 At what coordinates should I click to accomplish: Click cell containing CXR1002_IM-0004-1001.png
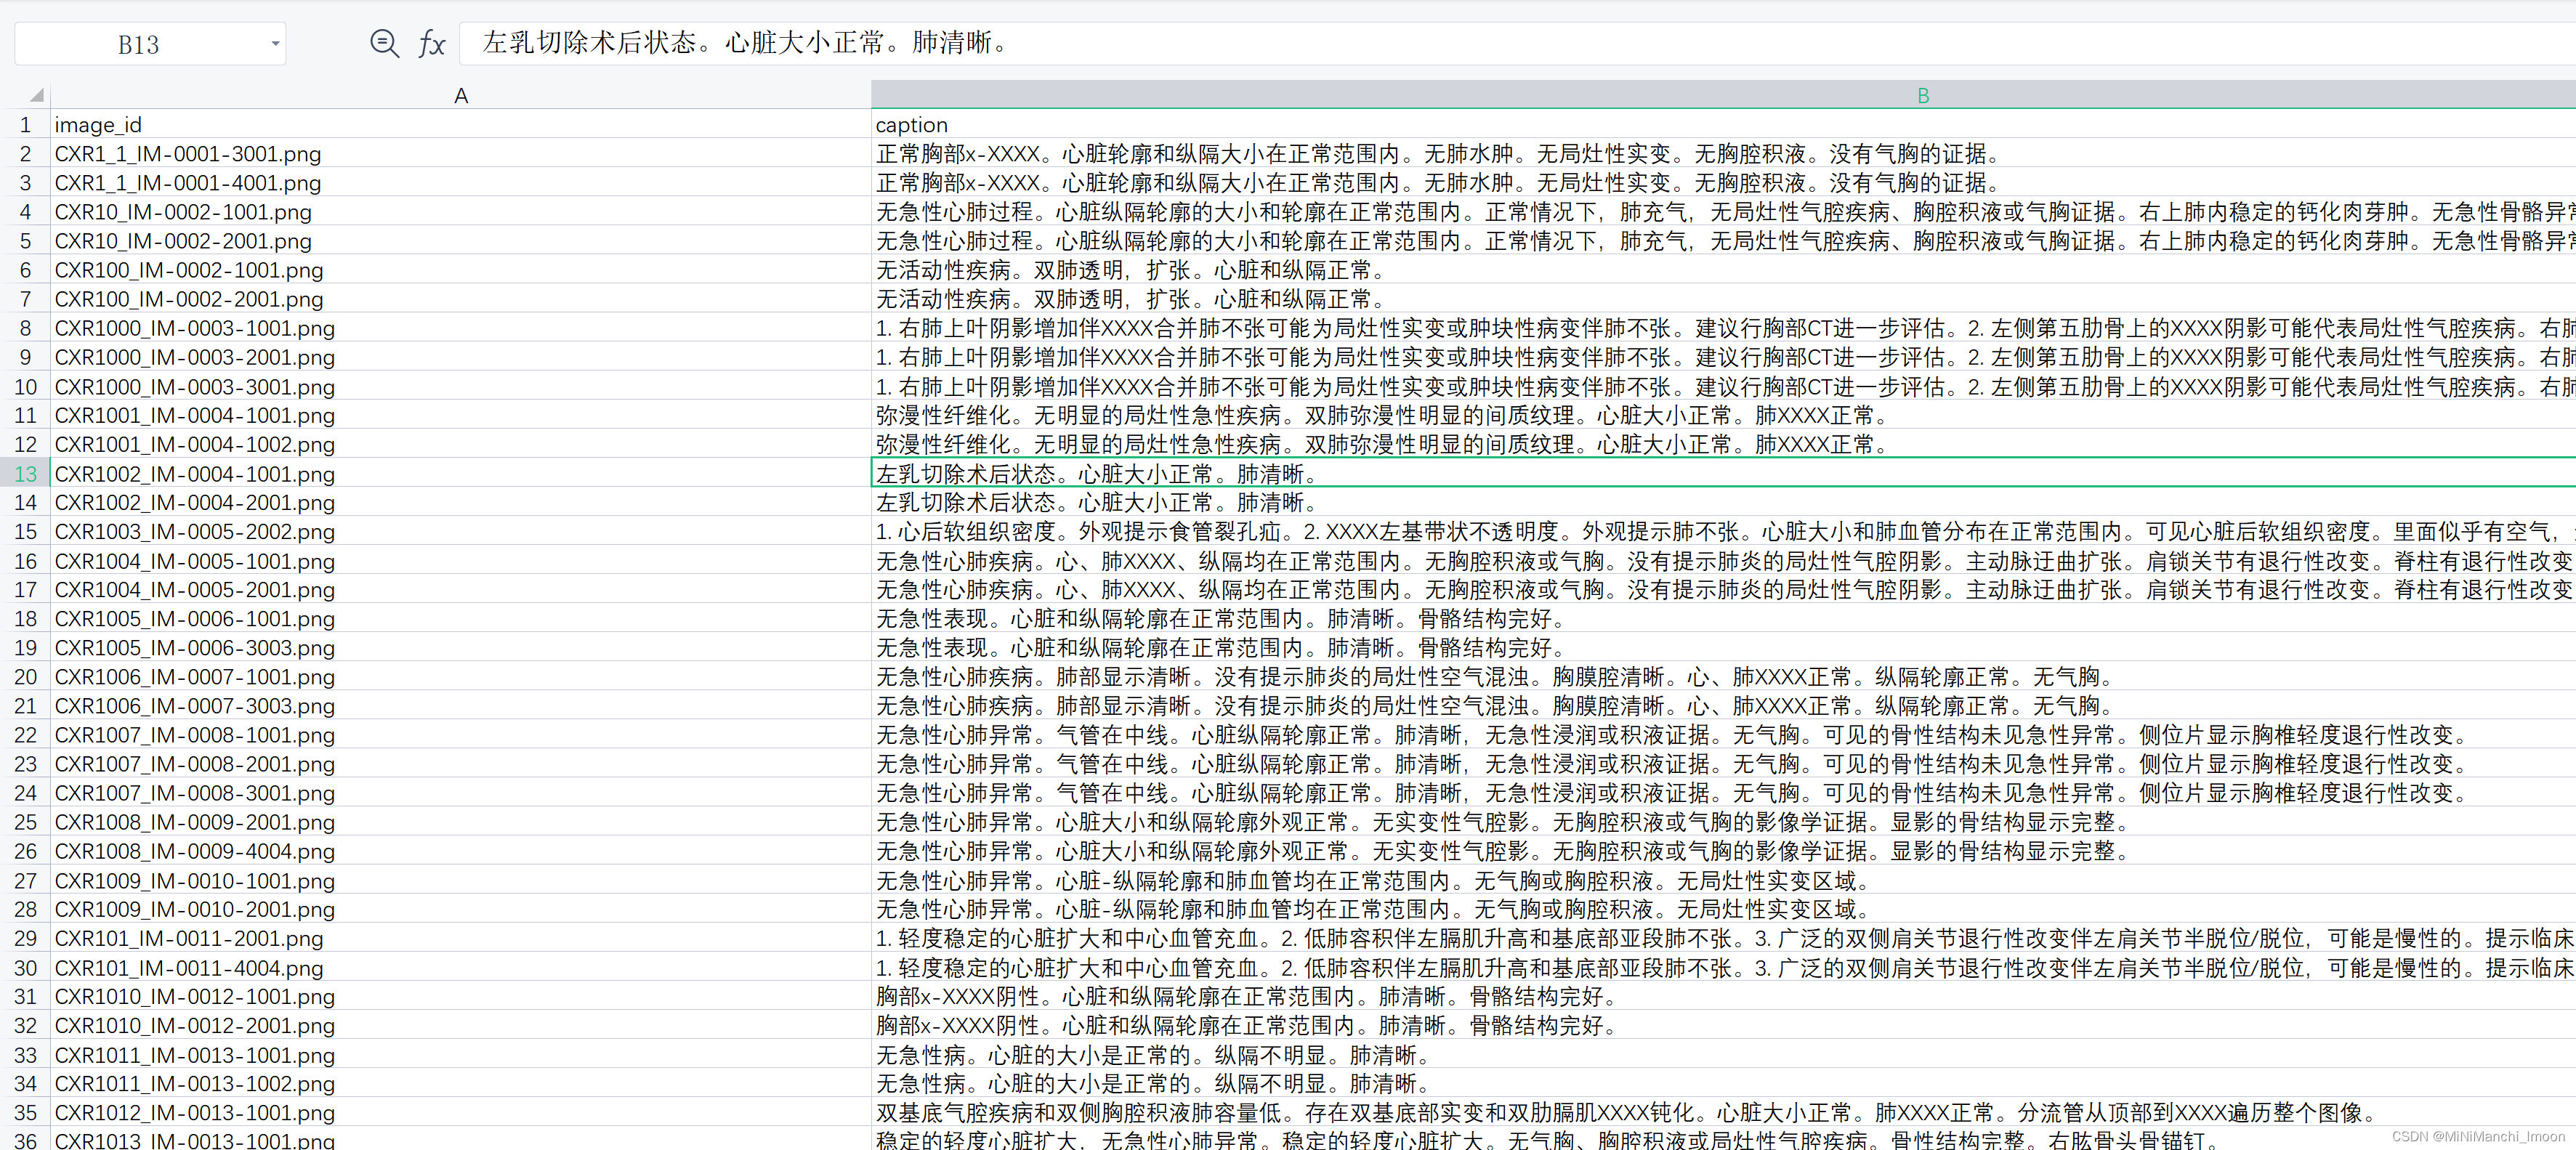195,474
